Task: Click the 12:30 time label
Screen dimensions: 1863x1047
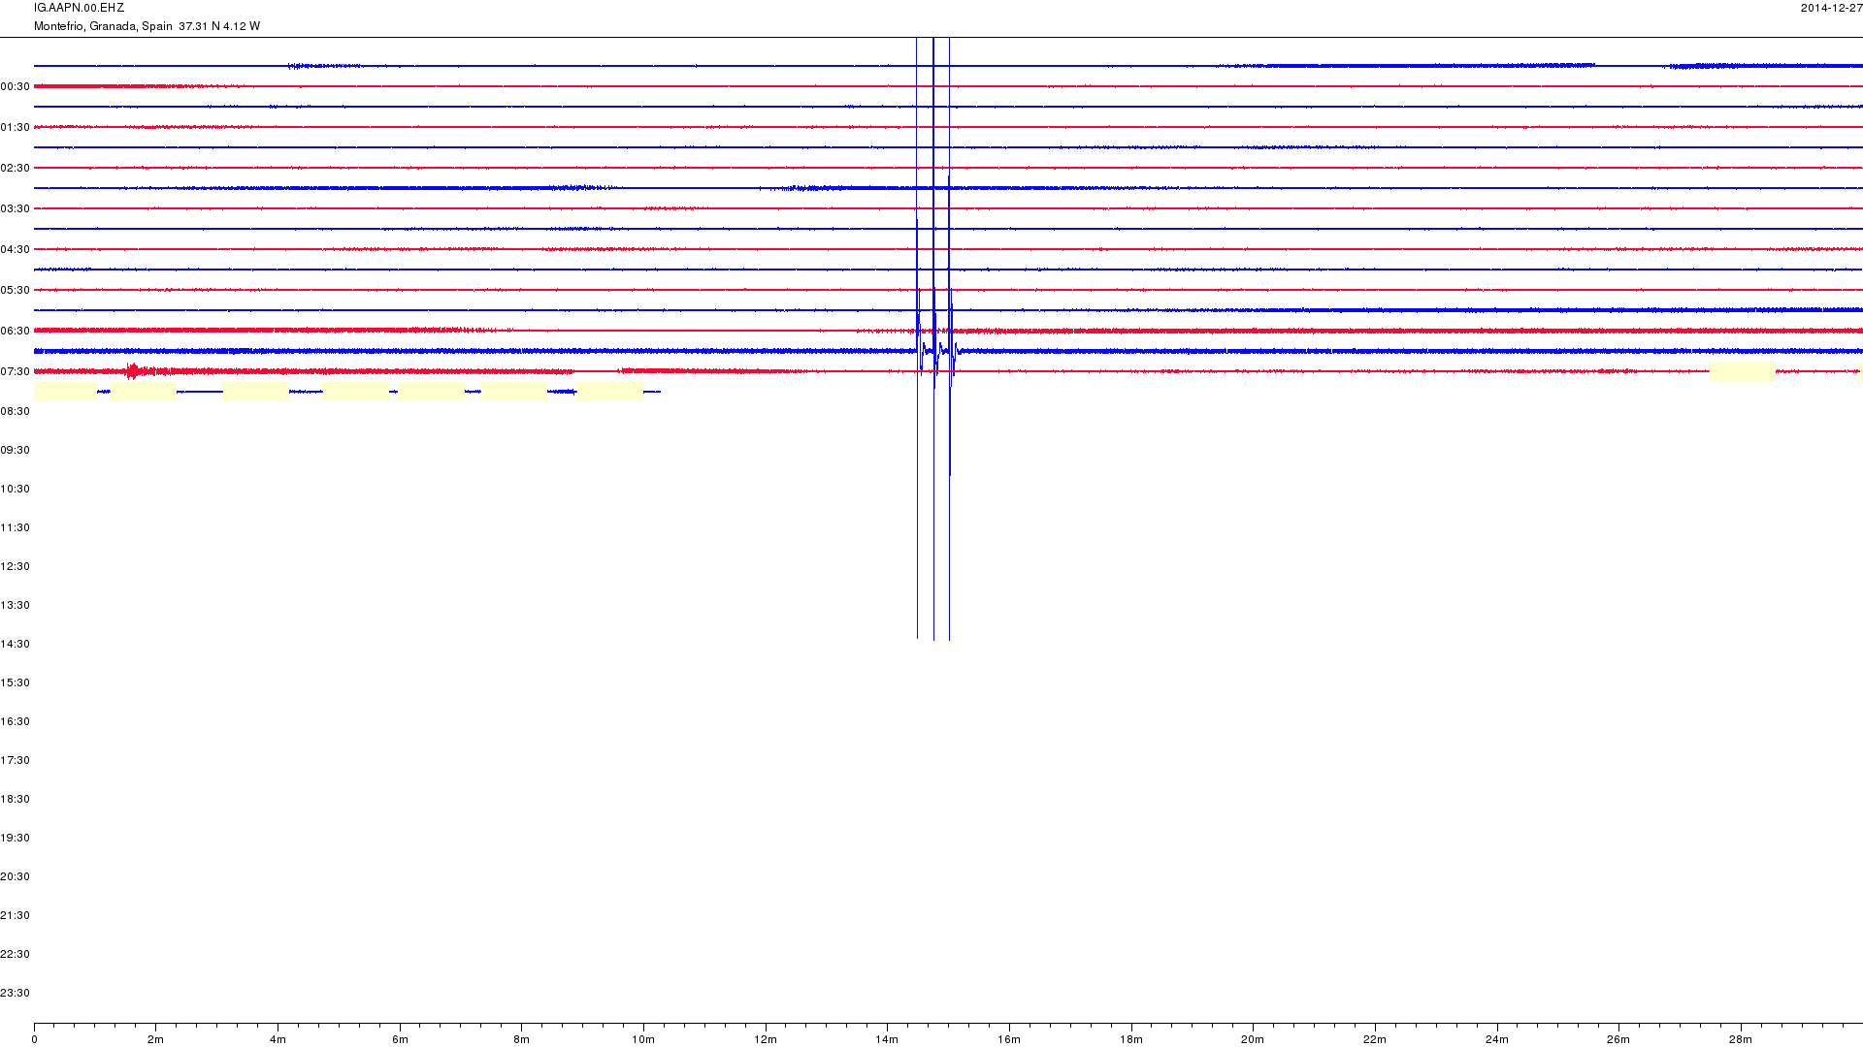Action: coord(15,566)
